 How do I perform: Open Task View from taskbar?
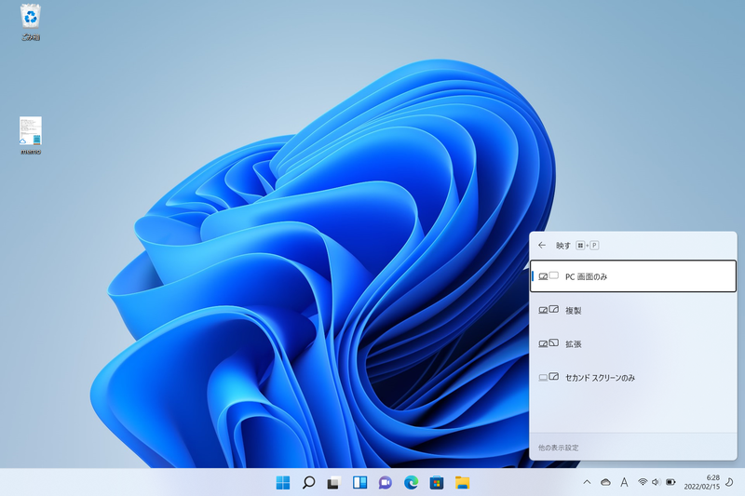coord(334,483)
